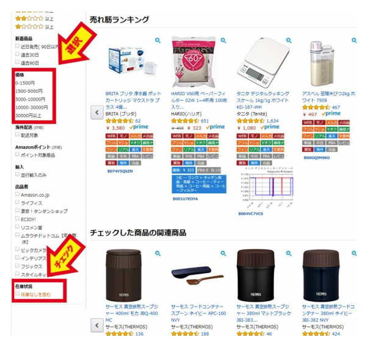Click the WEB badge under the BRITA product
Screen dimensions: 384x351
point(111,136)
